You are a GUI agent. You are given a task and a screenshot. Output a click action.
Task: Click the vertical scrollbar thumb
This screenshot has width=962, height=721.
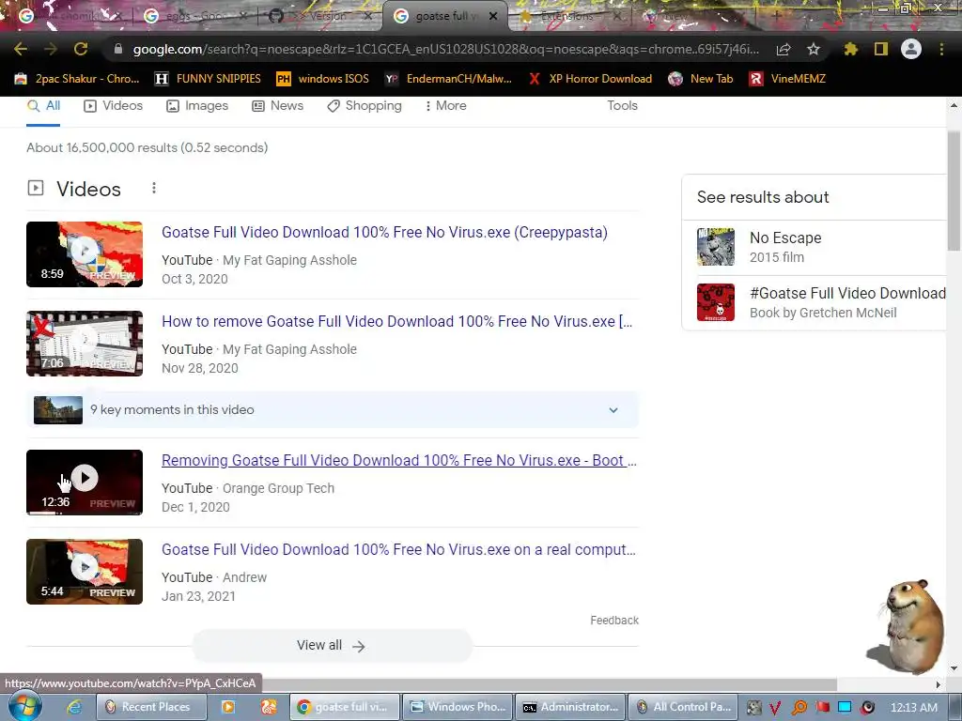coord(954,191)
